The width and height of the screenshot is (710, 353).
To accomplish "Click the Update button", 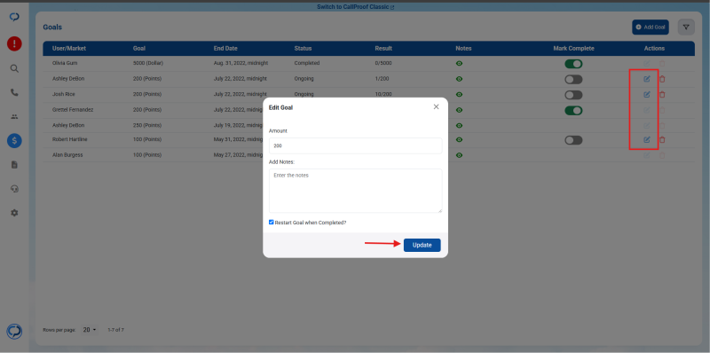I will click(x=422, y=245).
